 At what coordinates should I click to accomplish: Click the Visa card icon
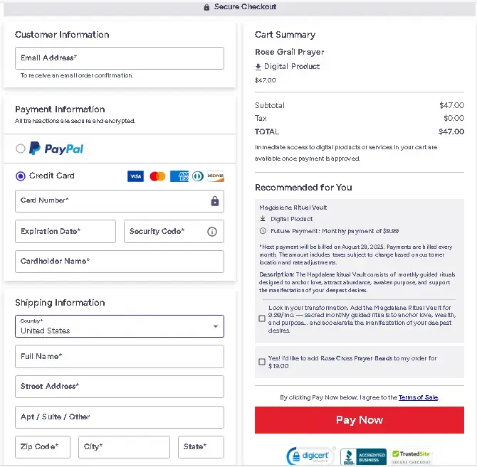135,176
